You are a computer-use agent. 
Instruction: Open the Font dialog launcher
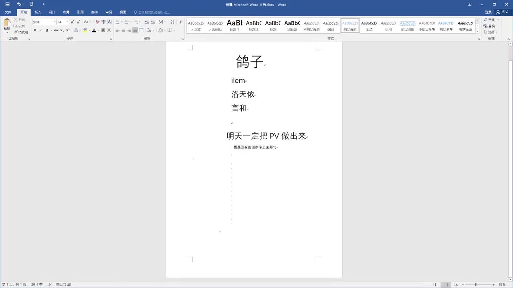pos(111,39)
